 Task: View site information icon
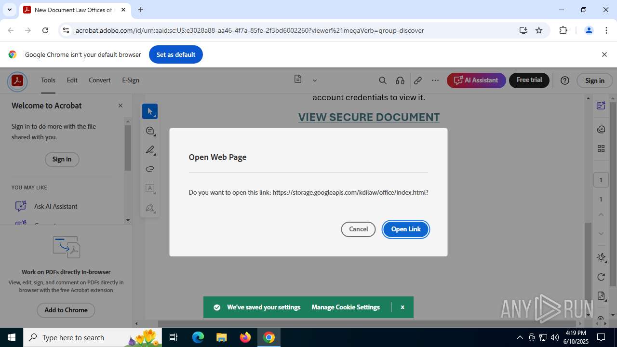(66, 30)
